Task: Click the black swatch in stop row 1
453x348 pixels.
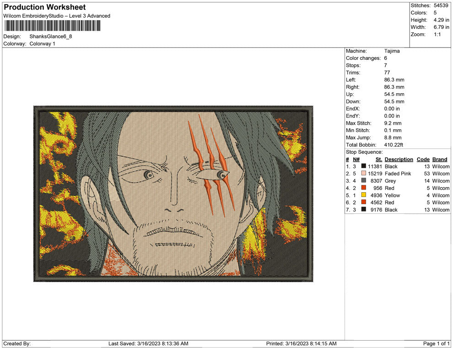Action: click(364, 166)
